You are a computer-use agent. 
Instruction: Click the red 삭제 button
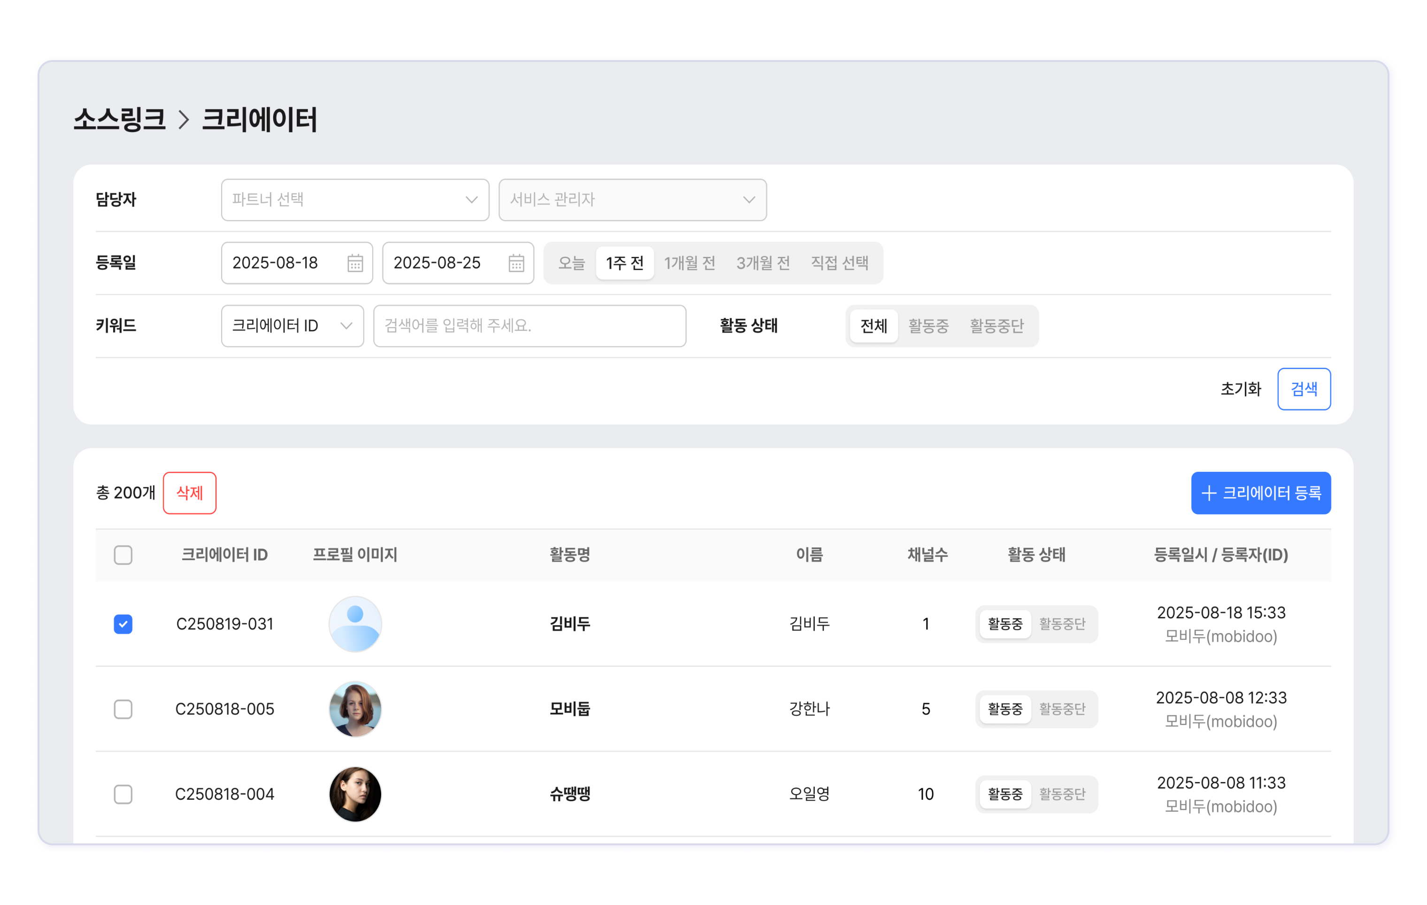tap(190, 493)
